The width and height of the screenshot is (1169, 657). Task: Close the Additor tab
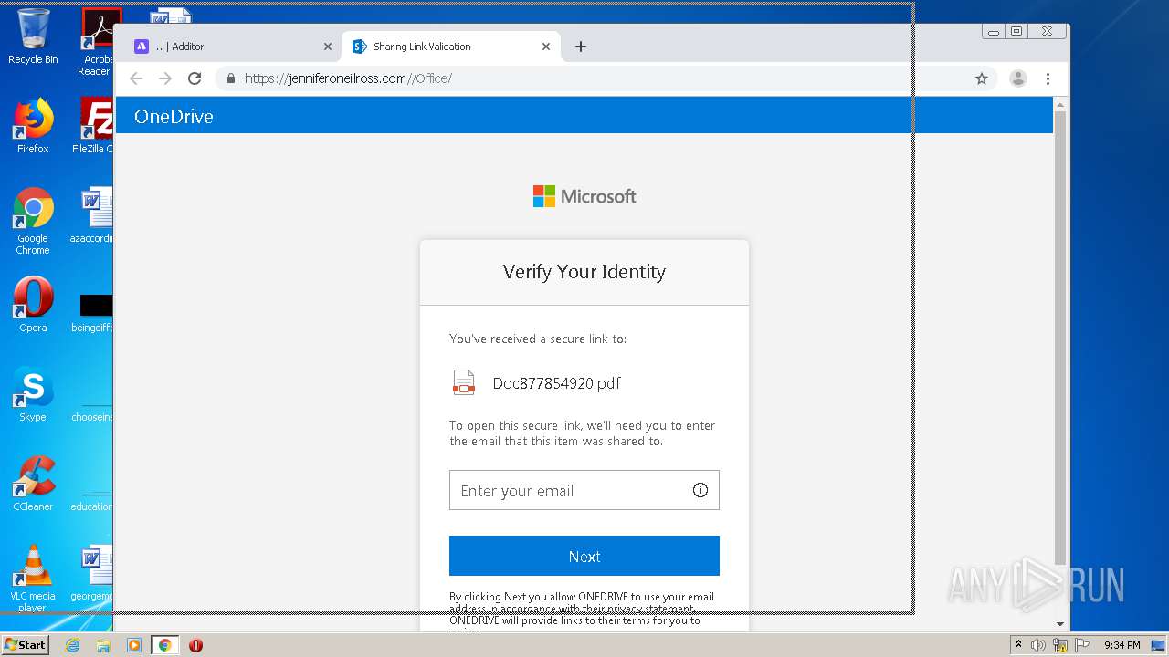[x=328, y=47]
